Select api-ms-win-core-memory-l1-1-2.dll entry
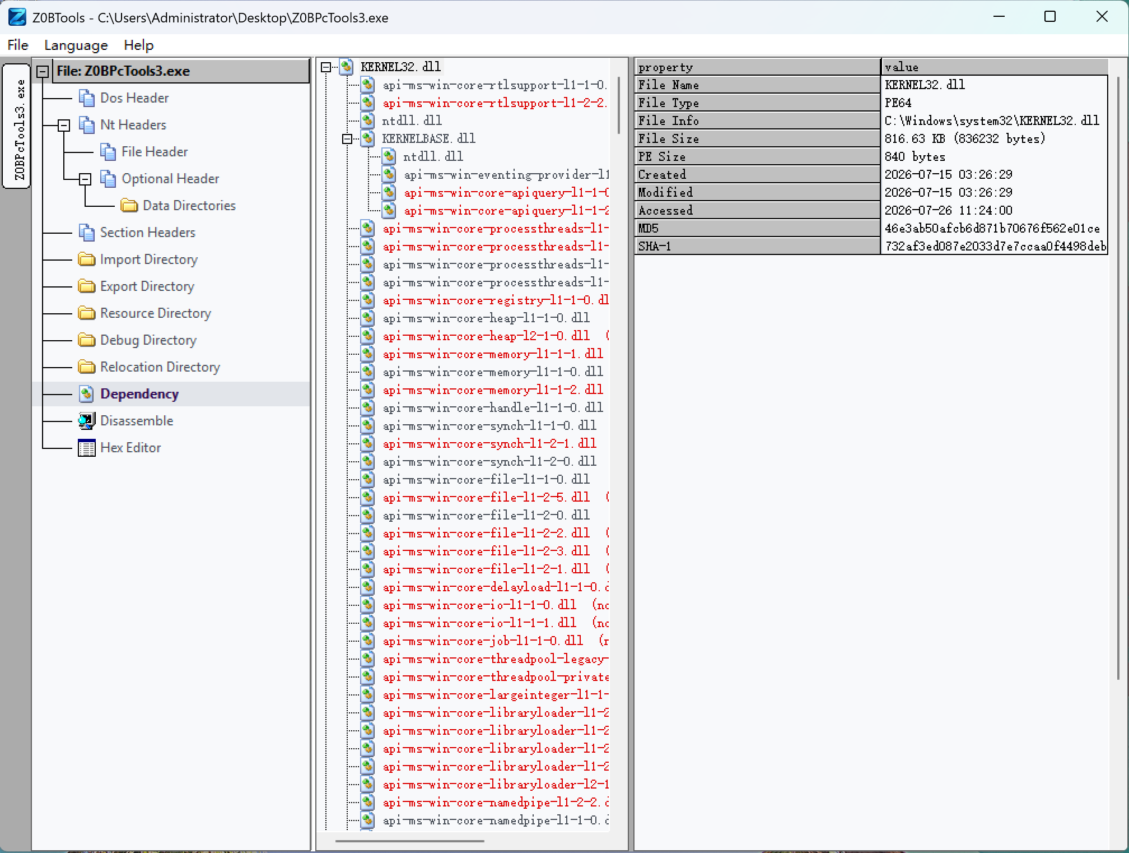Viewport: 1129px width, 853px height. (493, 390)
